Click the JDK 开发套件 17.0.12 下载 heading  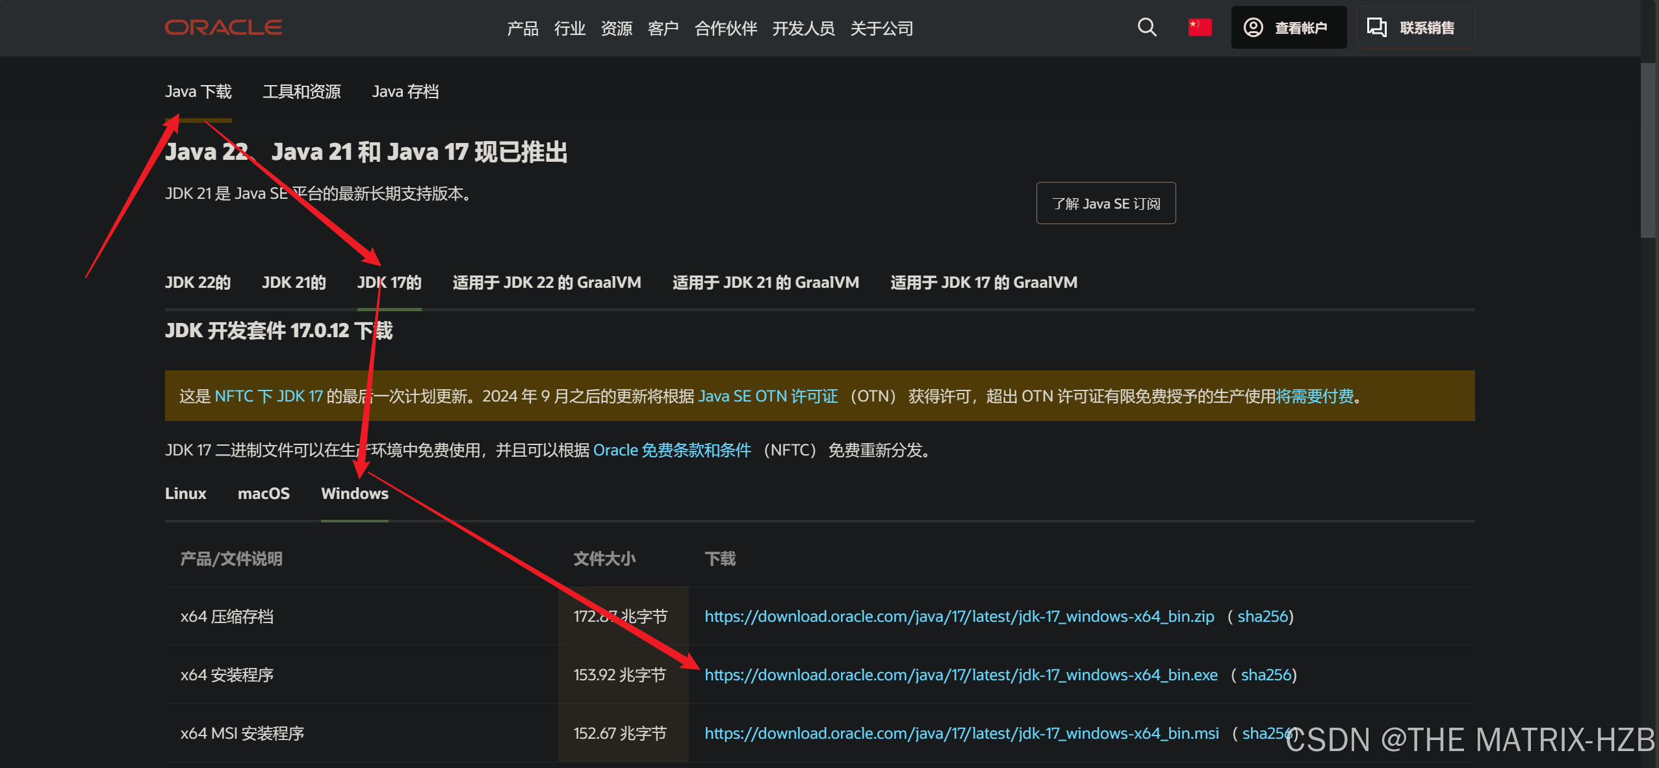(x=279, y=331)
